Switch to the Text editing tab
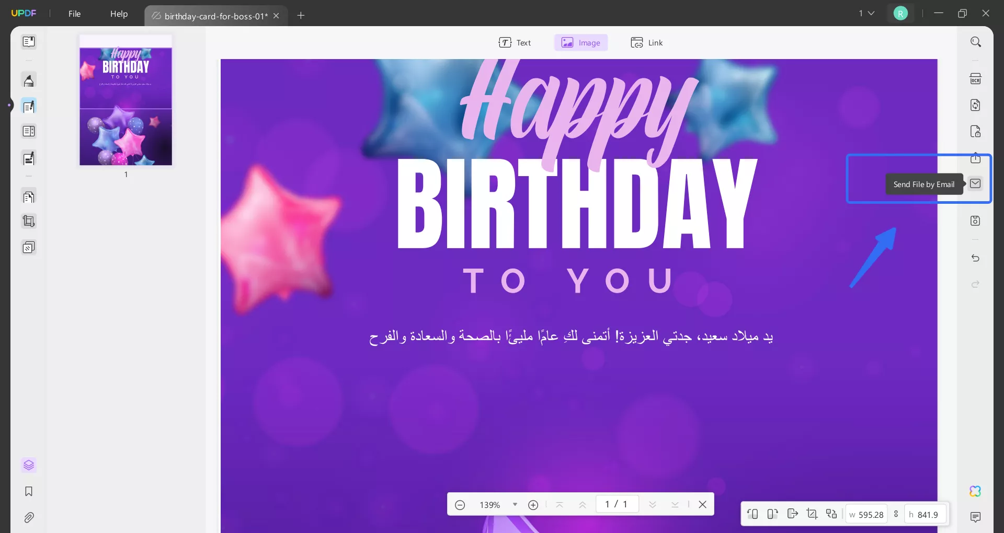 click(516, 42)
